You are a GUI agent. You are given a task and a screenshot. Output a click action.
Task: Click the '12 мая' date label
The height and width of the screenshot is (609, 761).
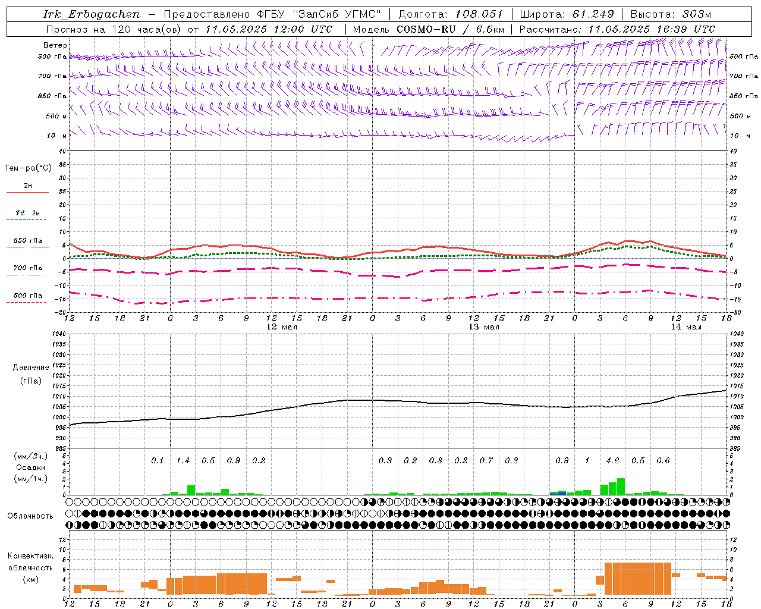[282, 327]
